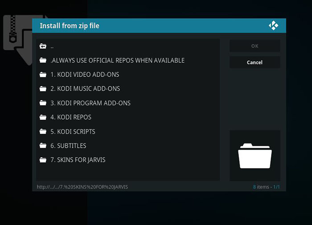
Task: Click folder icon beside 7. SKINS FOR JARVIS
Action: (43, 160)
